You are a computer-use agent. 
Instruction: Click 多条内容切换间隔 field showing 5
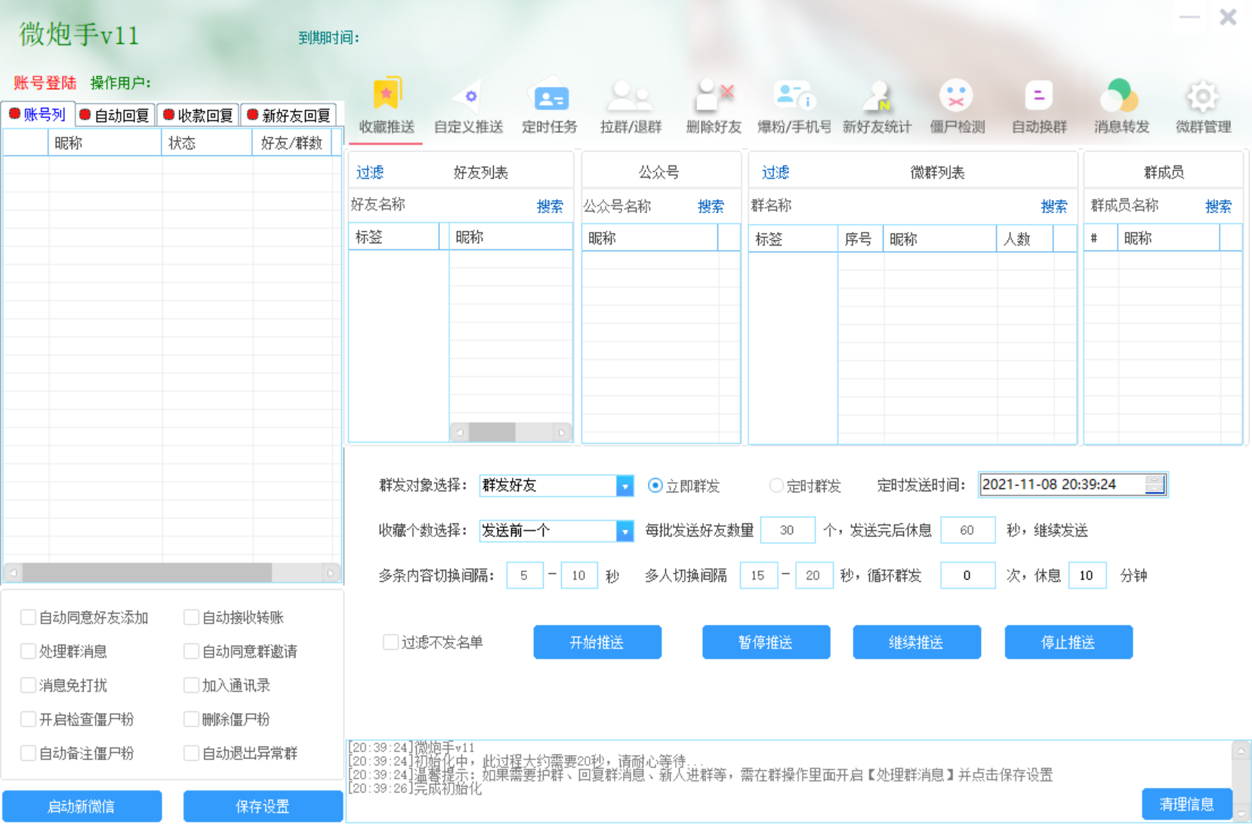coord(524,575)
